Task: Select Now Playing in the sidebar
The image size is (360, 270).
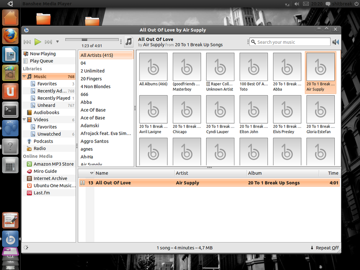Action: (x=42, y=54)
